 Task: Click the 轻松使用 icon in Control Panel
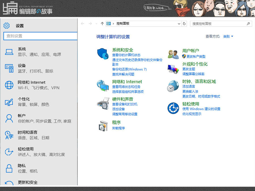173,108
